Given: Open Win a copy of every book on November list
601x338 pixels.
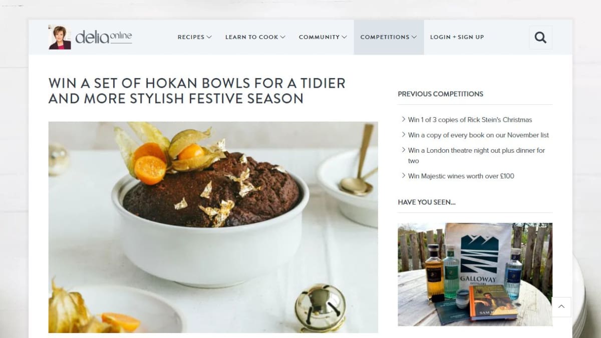Looking at the screenshot, I should [x=478, y=135].
